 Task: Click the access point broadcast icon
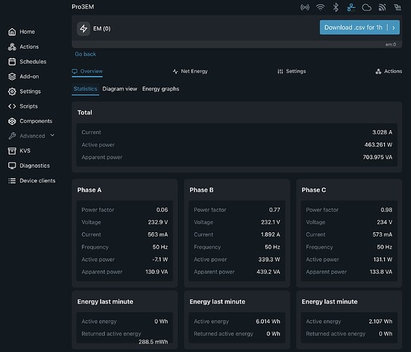coord(305,7)
